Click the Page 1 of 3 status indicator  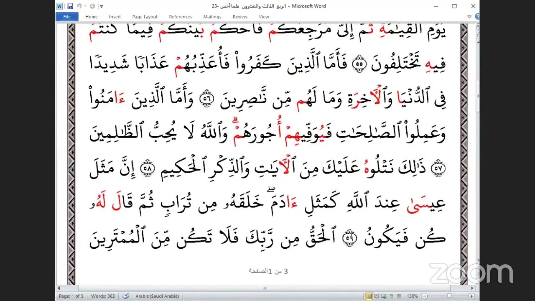71,296
